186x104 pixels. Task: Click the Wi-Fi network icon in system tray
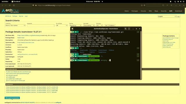[x=178, y=1]
